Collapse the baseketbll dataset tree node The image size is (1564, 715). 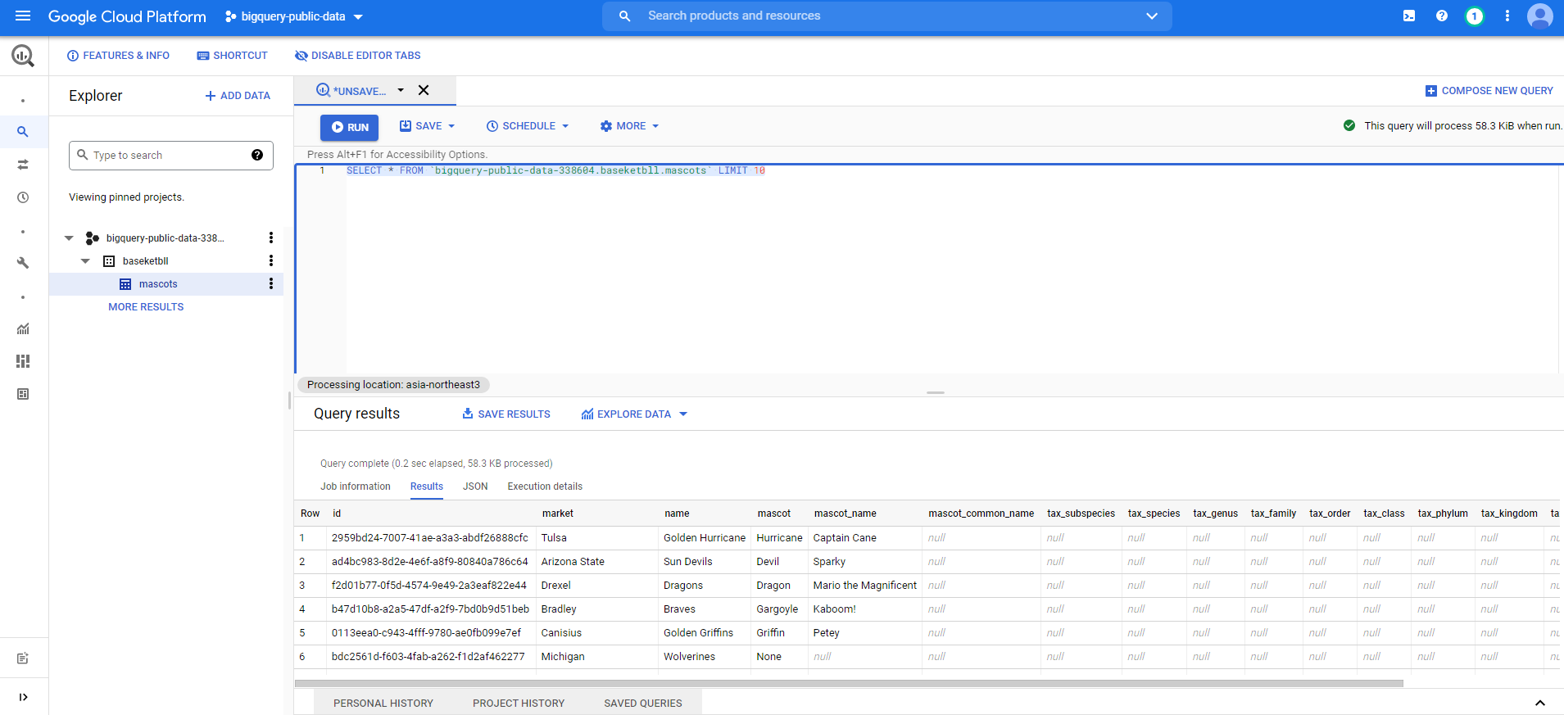pyautogui.click(x=85, y=261)
